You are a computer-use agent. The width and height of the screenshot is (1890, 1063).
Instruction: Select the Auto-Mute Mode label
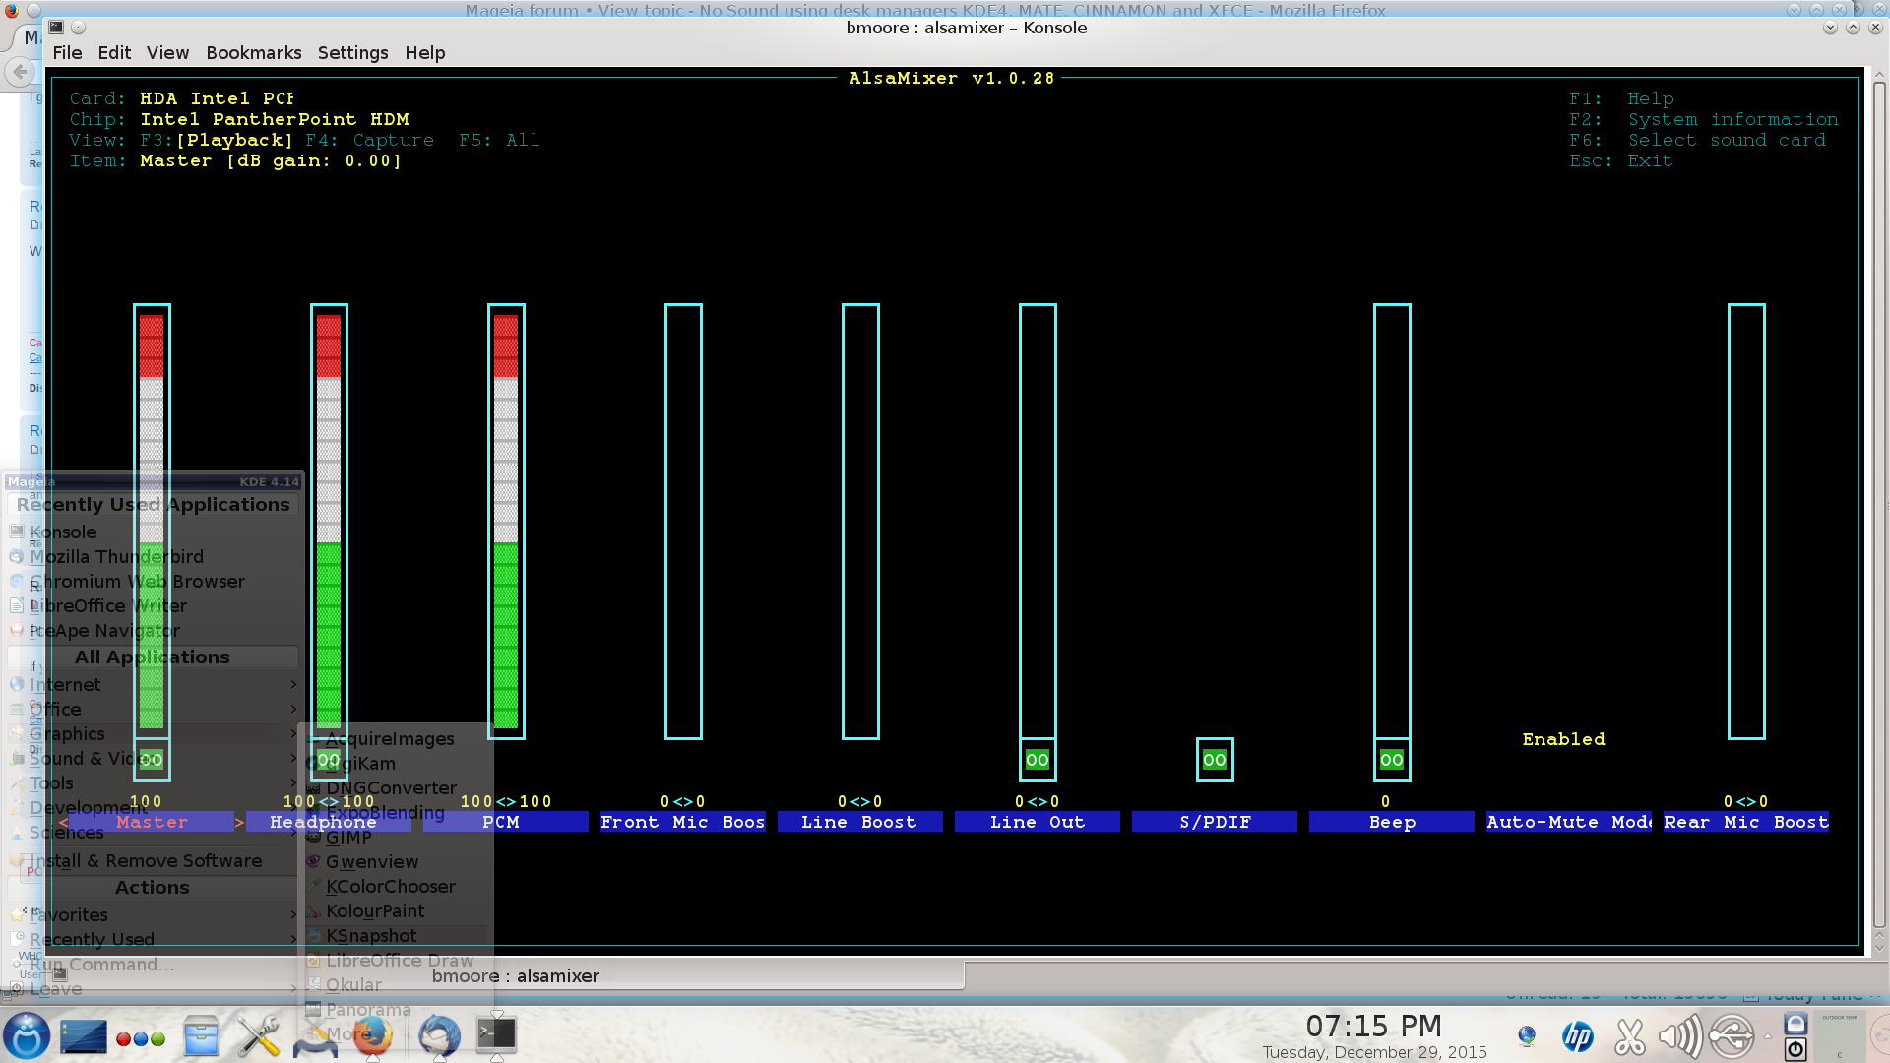(x=1569, y=822)
